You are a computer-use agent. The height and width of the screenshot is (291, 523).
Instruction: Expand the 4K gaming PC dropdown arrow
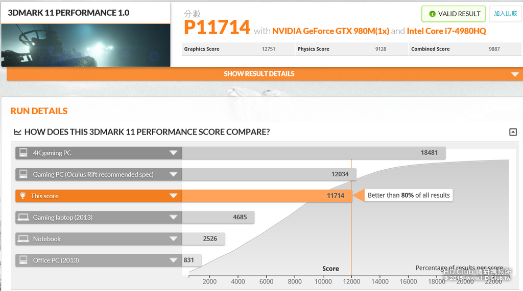(174, 153)
